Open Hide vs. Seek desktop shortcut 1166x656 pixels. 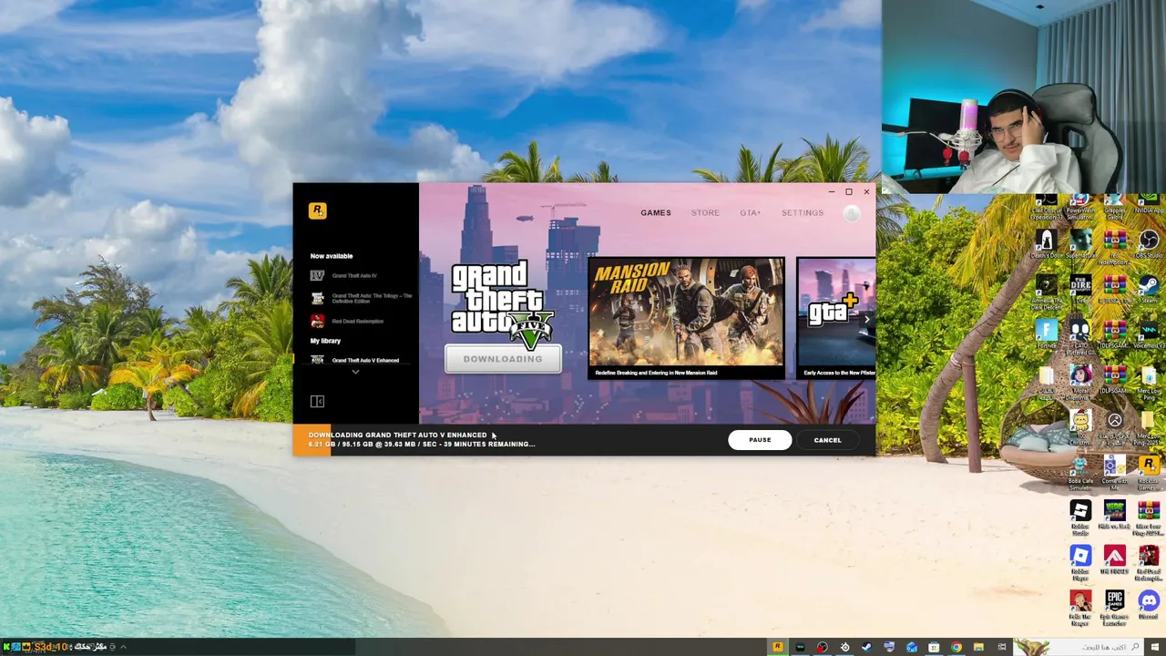coord(1115,513)
